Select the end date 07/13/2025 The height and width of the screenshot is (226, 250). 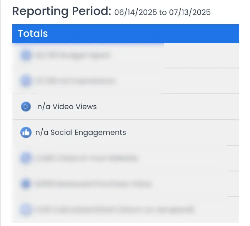[190, 12]
